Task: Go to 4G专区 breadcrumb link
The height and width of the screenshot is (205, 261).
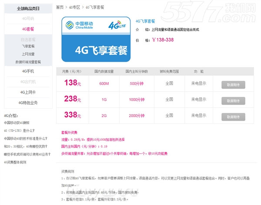Action: (74, 7)
